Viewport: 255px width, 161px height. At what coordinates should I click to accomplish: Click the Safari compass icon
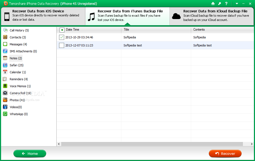(5, 65)
